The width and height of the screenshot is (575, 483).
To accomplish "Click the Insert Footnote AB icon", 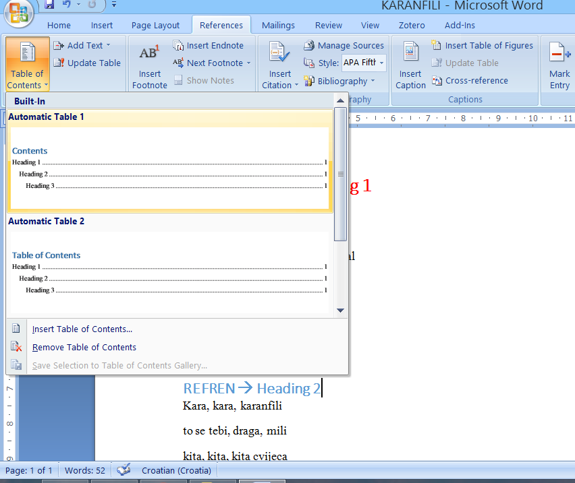I will [x=149, y=53].
